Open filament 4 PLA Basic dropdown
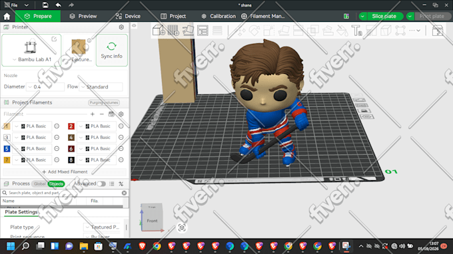 pos(97,137)
